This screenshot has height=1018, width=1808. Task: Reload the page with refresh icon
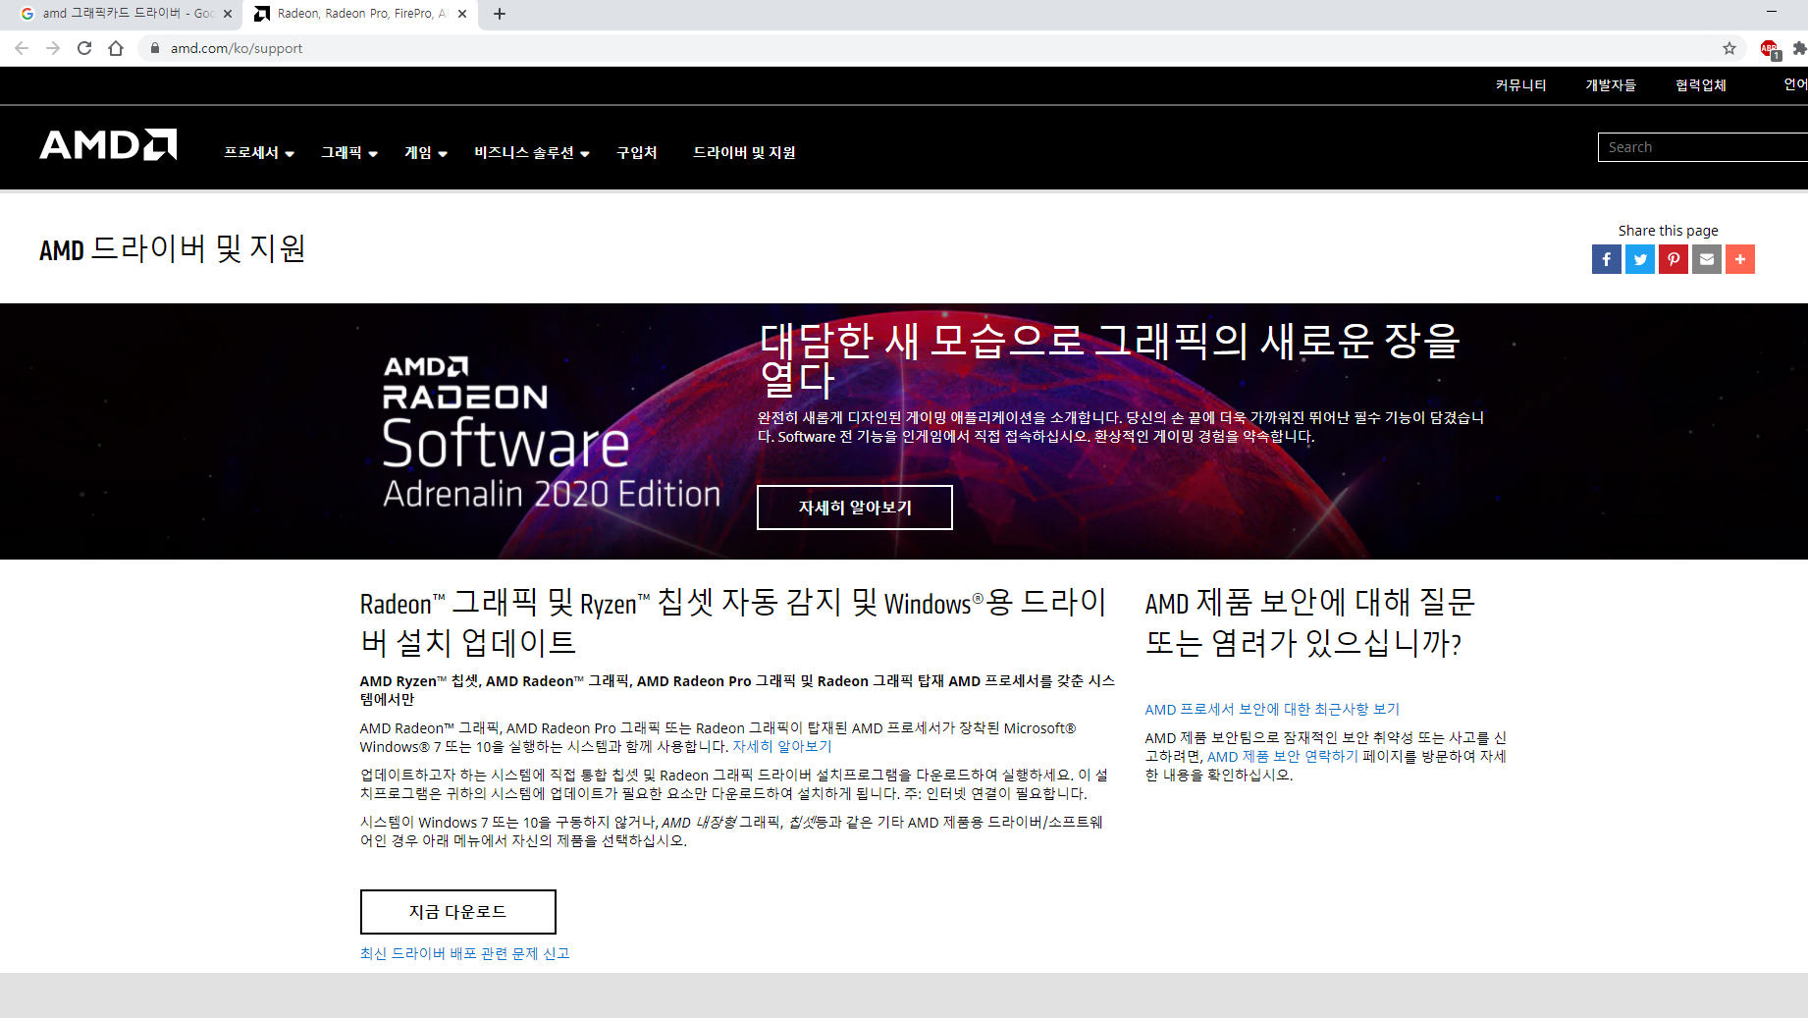pos(84,48)
